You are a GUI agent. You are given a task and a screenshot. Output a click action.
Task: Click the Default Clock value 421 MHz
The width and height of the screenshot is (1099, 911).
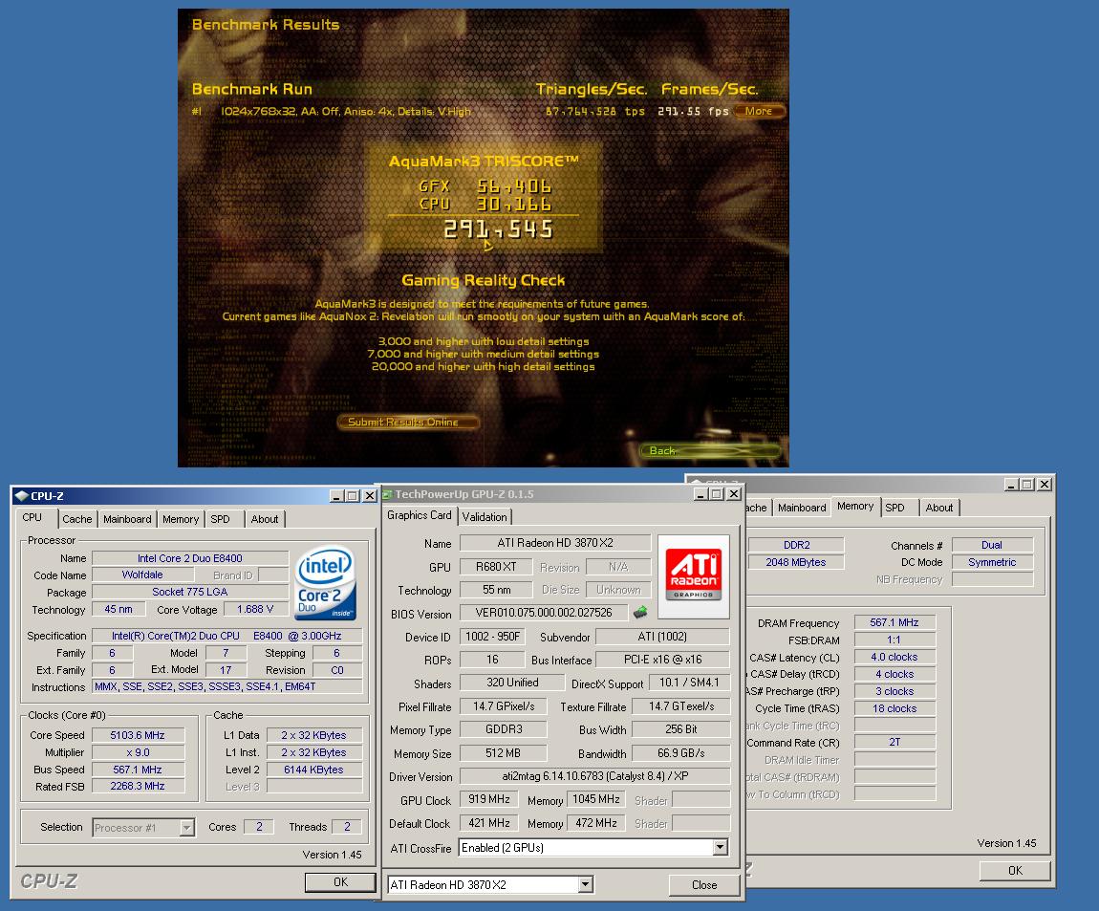(489, 823)
